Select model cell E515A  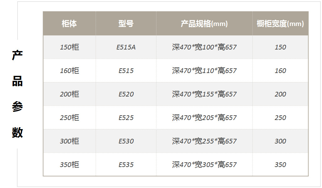126,47
